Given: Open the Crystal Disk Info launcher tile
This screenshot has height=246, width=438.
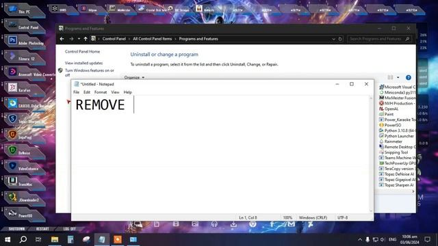Looking at the screenshot, I should click(x=152, y=9).
